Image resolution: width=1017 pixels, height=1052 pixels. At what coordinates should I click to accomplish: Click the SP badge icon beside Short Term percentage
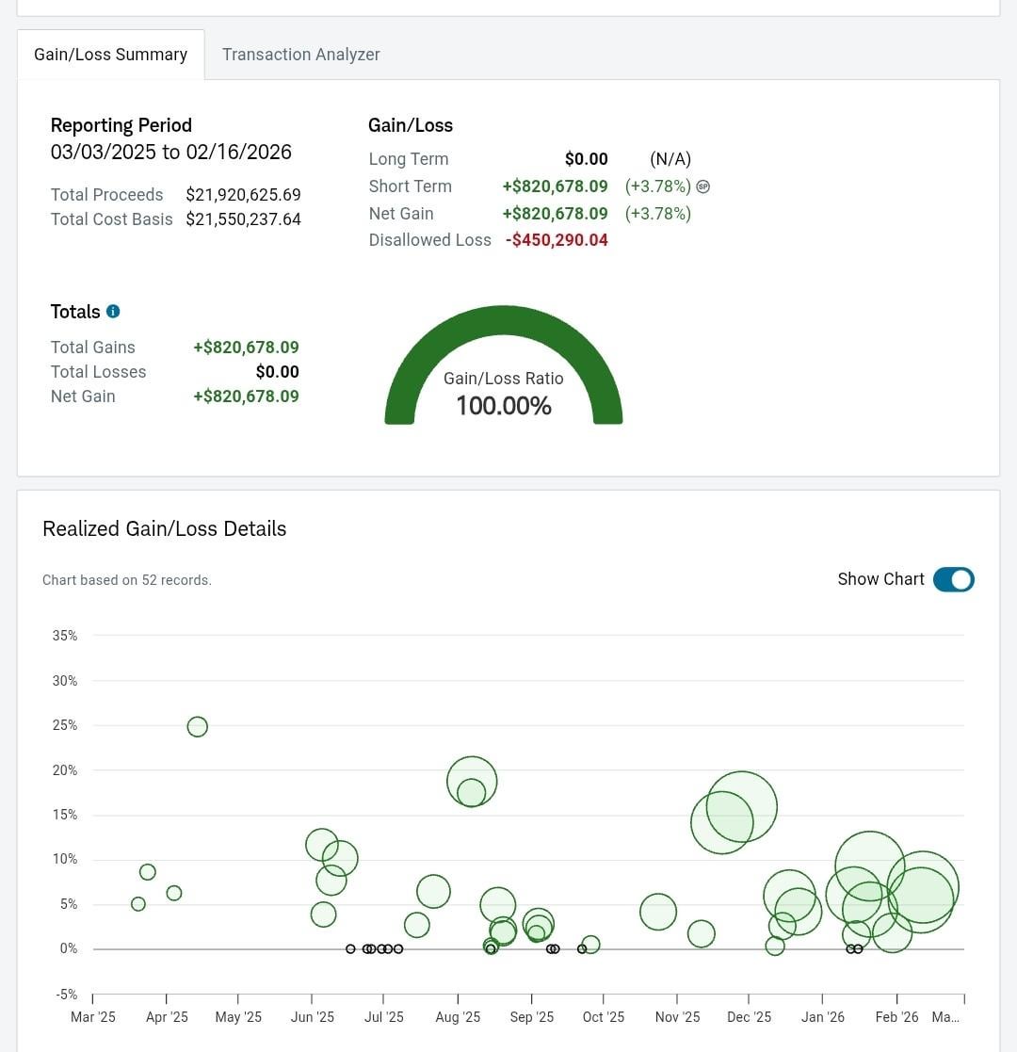[x=702, y=186]
